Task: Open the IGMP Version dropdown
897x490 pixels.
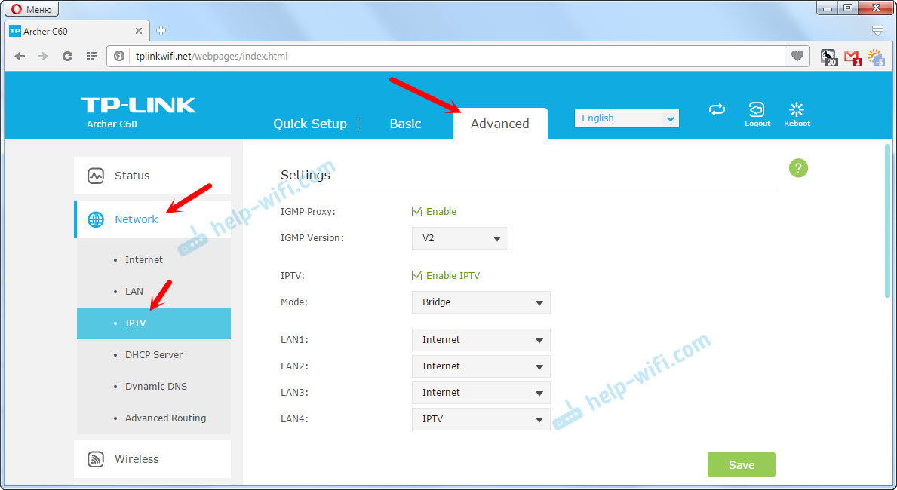Action: (x=459, y=238)
